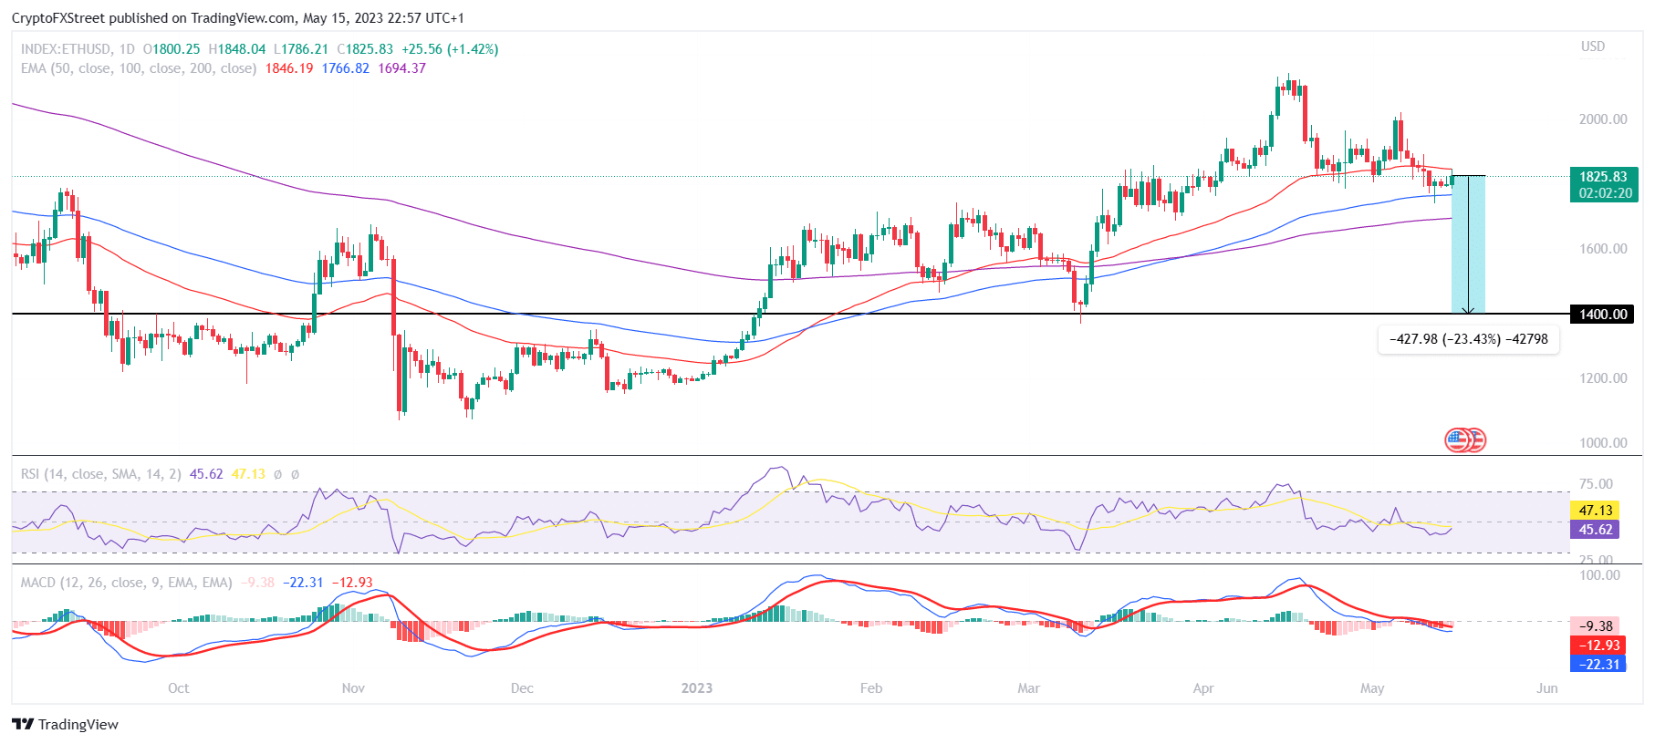Click the USD currency label on price axis

(1593, 46)
